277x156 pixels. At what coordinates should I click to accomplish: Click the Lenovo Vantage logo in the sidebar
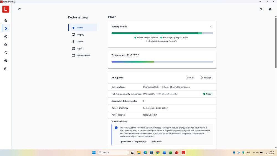6,9
